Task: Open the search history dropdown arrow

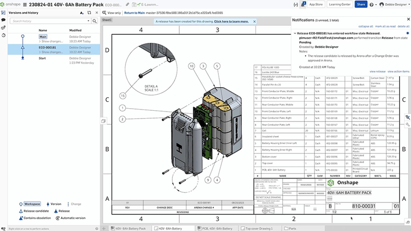Action: click(x=89, y=21)
